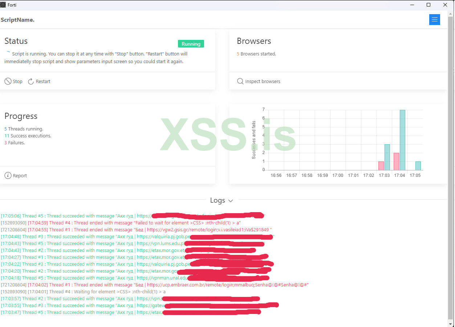Screen dimensions: 455x327
Task: Select the 17:05:06 Thread #5 log line
Action: pos(133,216)
